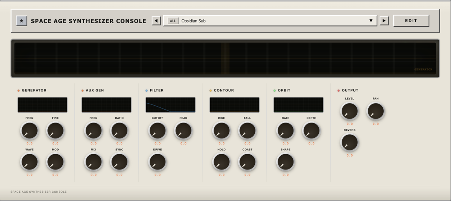Click the Output PAN knob

click(375, 111)
